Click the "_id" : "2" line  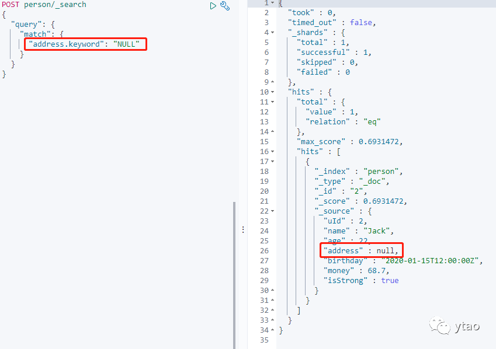coord(341,191)
